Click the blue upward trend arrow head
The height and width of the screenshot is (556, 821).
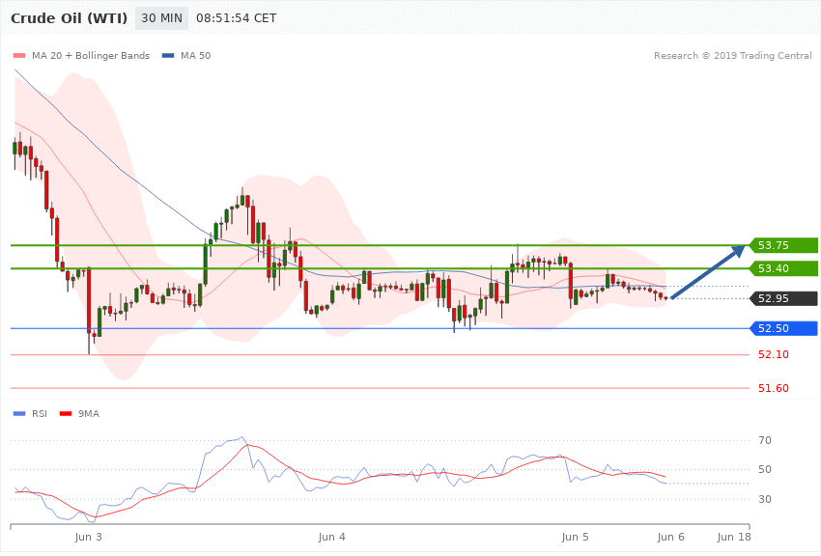click(x=738, y=251)
